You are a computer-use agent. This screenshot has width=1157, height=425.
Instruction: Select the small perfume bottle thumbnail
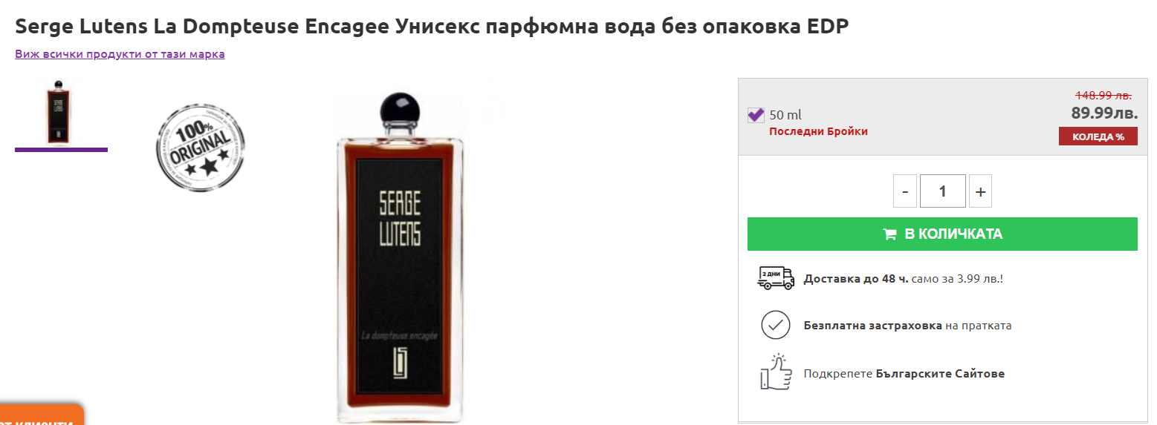(x=61, y=111)
